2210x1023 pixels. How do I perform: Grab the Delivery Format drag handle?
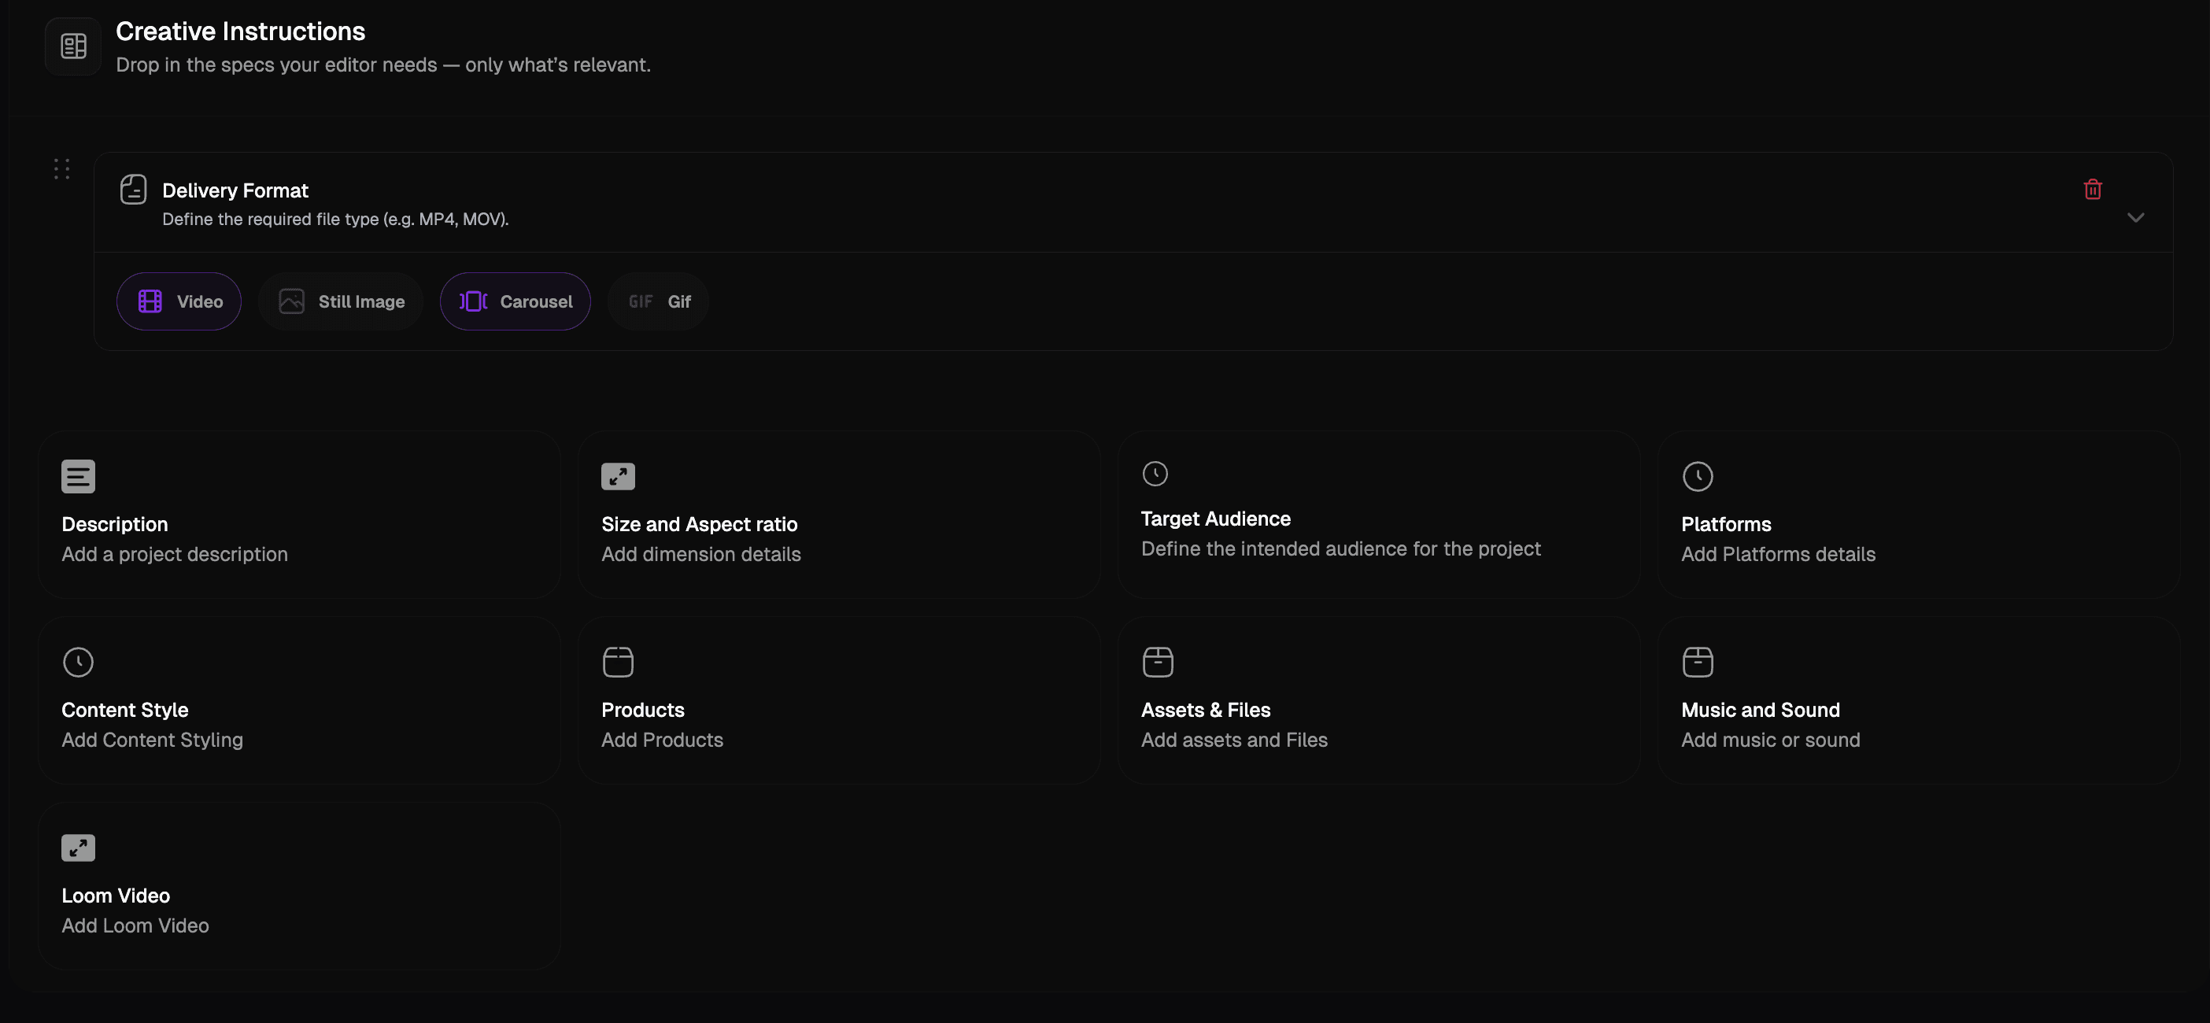[61, 169]
